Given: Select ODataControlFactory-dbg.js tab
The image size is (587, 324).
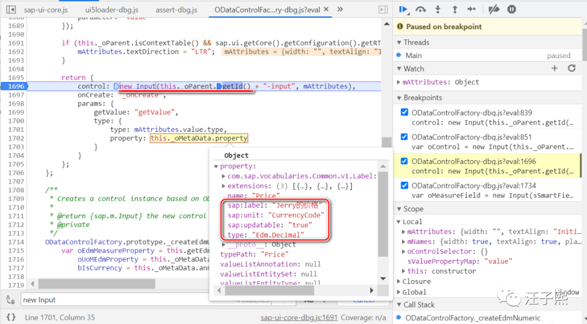Looking at the screenshot, I should 267,10.
